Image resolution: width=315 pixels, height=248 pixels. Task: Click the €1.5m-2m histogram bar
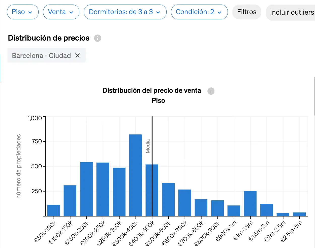point(267,210)
